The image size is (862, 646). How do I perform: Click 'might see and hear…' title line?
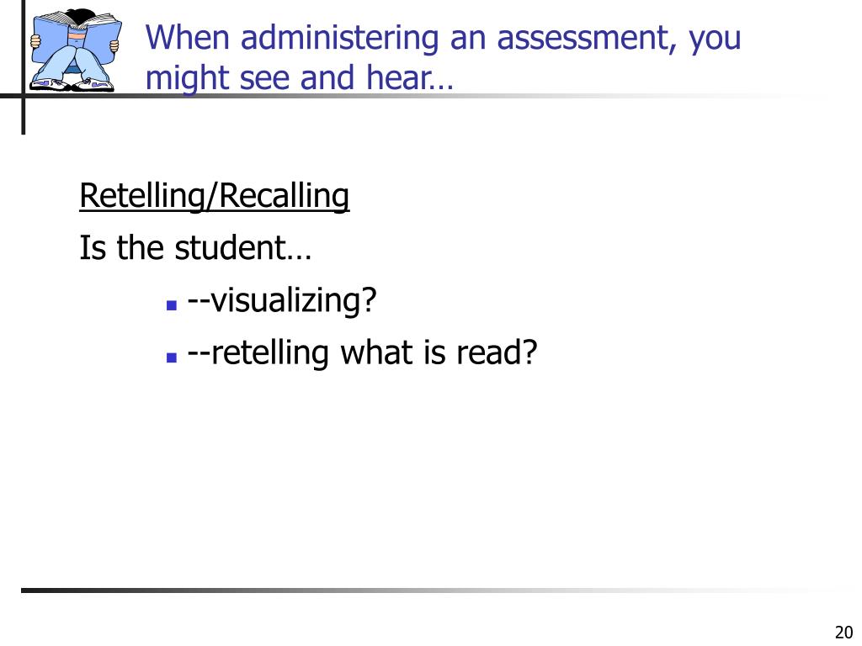[300, 78]
